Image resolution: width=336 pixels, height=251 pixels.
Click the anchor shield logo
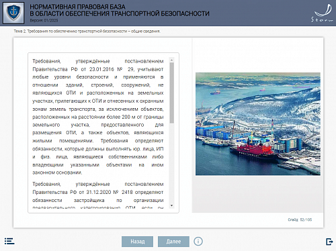click(13, 13)
